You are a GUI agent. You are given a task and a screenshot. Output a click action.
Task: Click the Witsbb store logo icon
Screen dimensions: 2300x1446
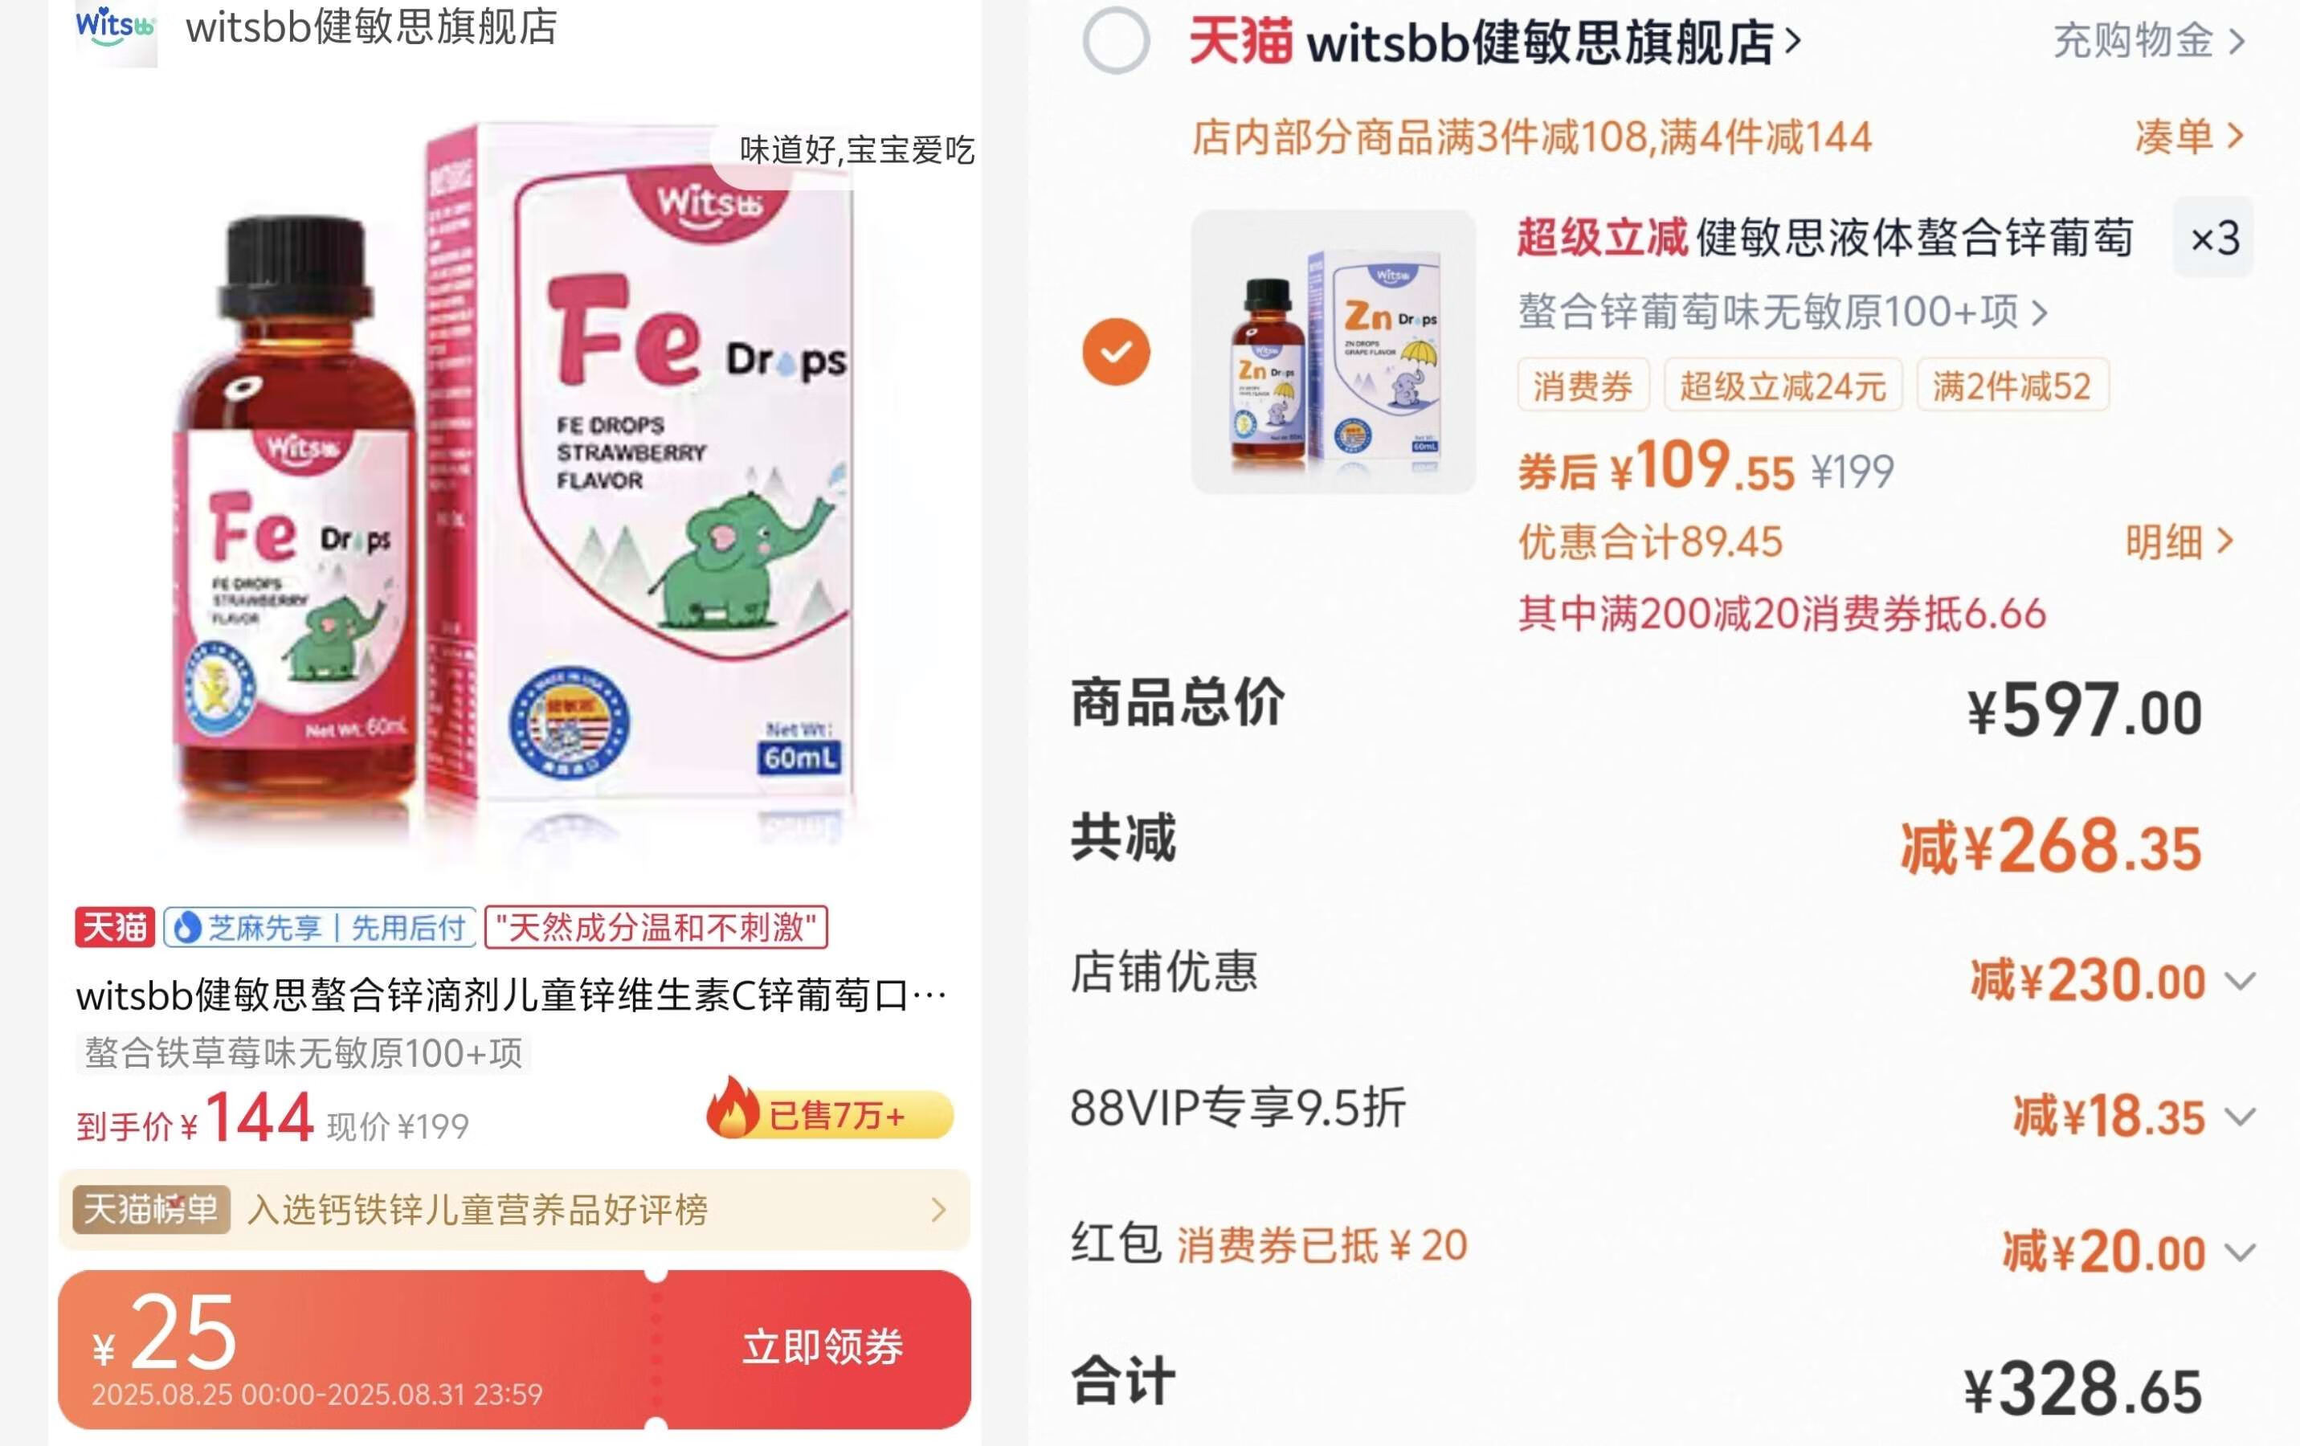[x=116, y=30]
